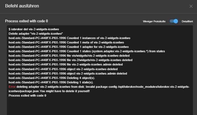Image resolution: width=197 pixels, height=115 pixels.
Task: Click the Deleting 4 object(s) line
Action: coord(53,78)
